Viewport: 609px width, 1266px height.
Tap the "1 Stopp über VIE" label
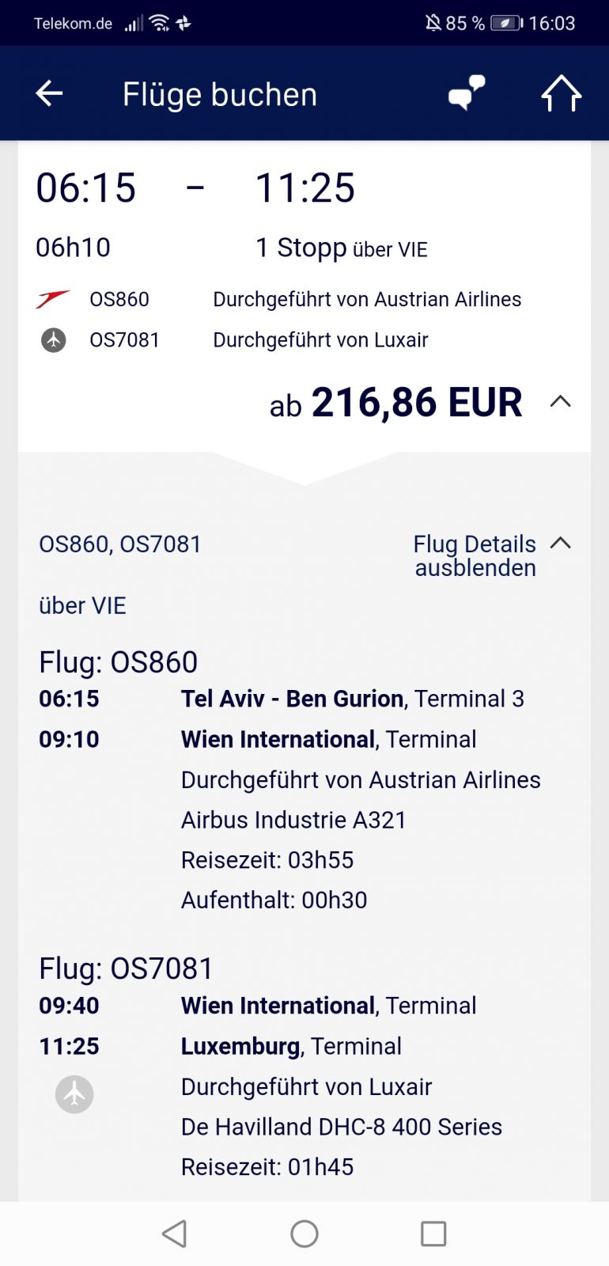341,248
